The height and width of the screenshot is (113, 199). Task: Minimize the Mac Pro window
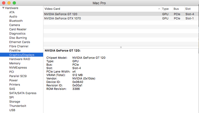[9, 3]
